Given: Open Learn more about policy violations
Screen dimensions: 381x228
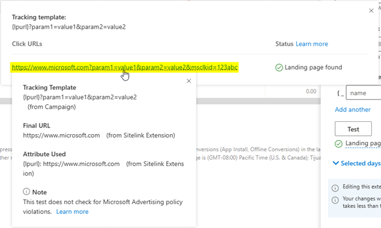Looking at the screenshot, I should (x=73, y=212).
